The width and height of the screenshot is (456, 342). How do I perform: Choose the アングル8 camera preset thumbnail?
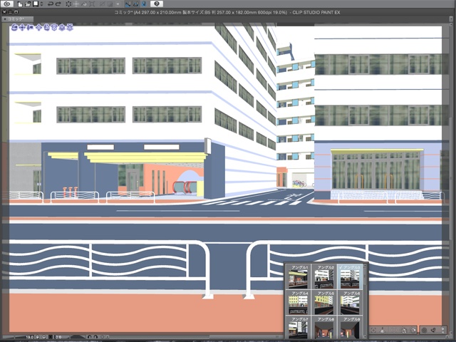pyautogui.click(x=324, y=328)
